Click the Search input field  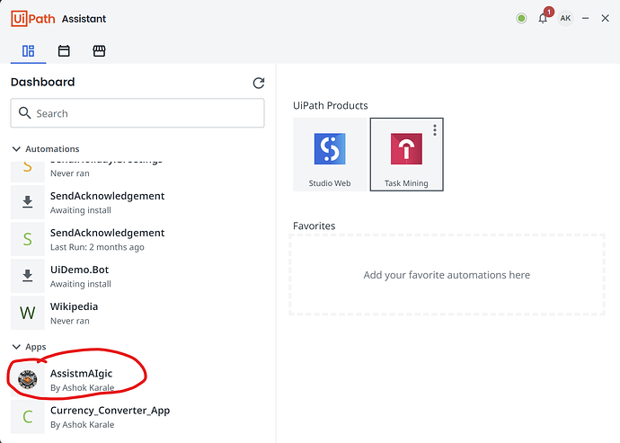click(x=137, y=113)
